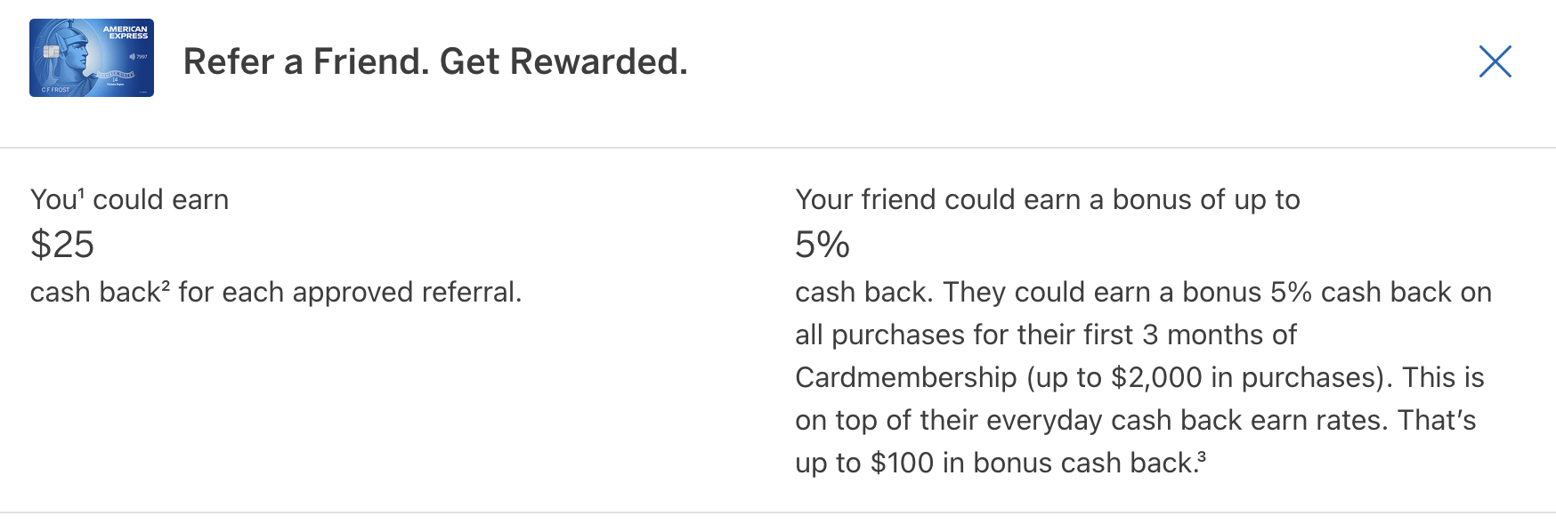Open footnote 3 after "bonus cash back"
Screen dimensions: 1556x532
[1202, 456]
